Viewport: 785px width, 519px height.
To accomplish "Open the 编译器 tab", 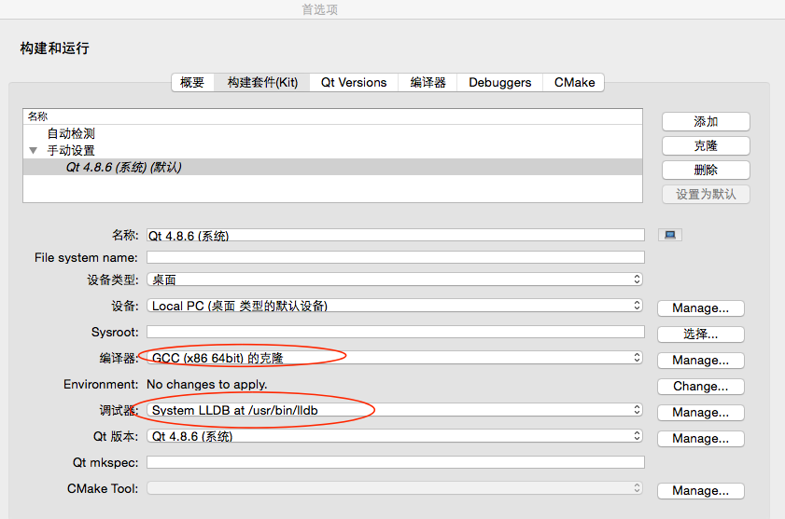I will (x=428, y=83).
